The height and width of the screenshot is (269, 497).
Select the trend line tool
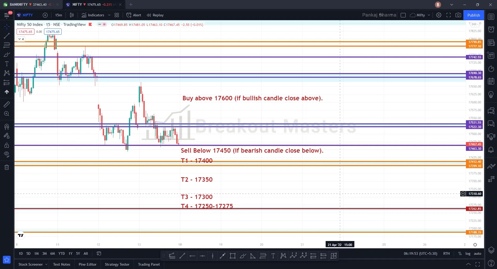coord(7,36)
